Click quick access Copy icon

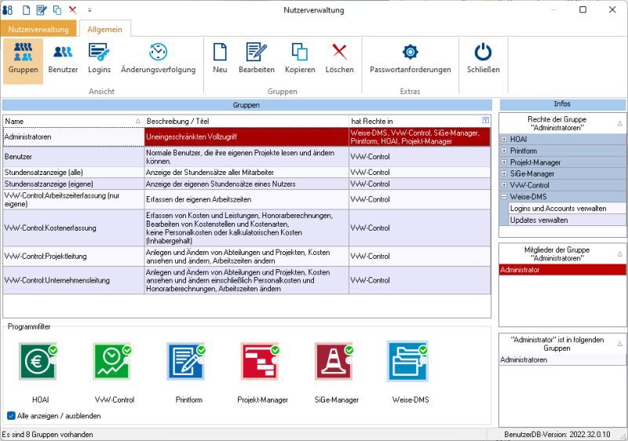pyautogui.click(x=57, y=9)
